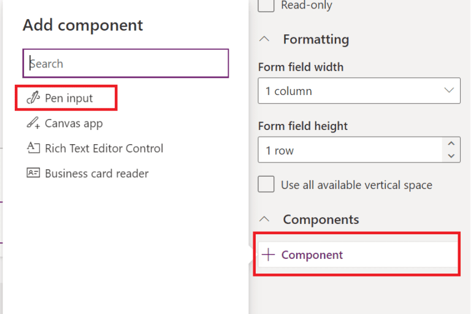Click the Form field height input
Image resolution: width=471 pixels, height=314 pixels.
[x=350, y=150]
